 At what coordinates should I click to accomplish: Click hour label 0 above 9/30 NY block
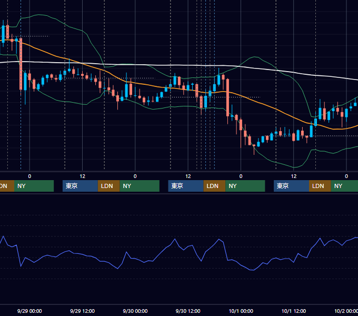tap(135, 176)
